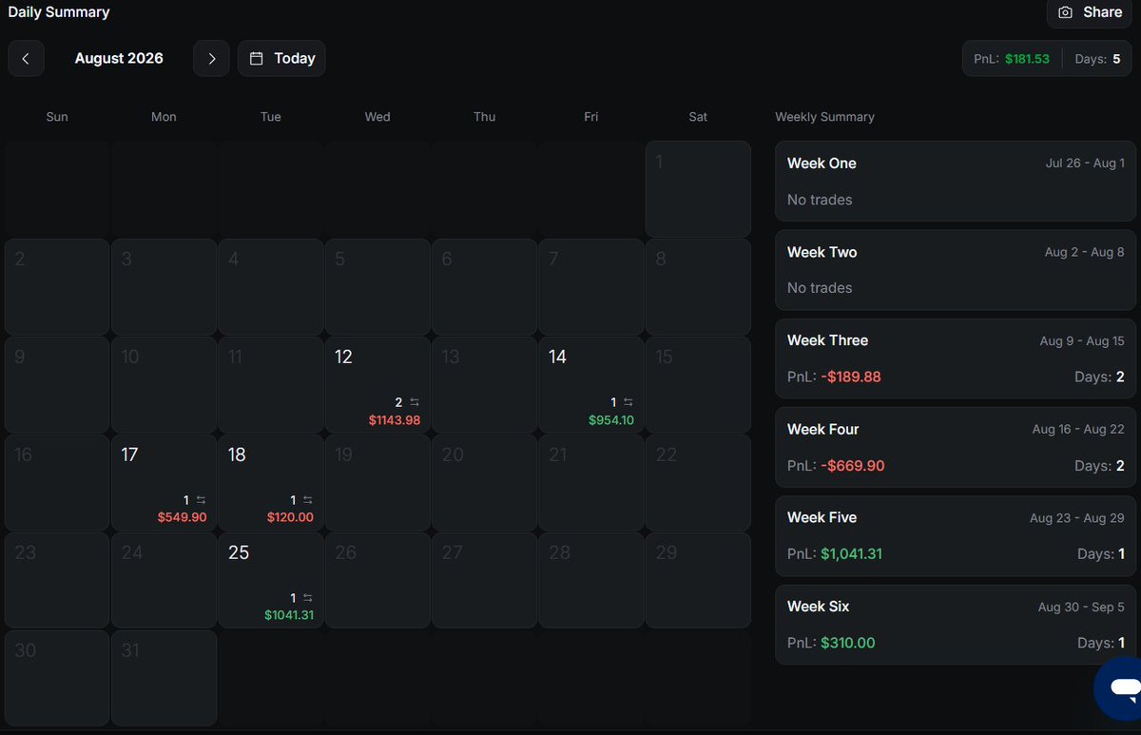Image resolution: width=1141 pixels, height=735 pixels.
Task: Click the monthly PnL $181.53 value
Action: tap(1027, 59)
